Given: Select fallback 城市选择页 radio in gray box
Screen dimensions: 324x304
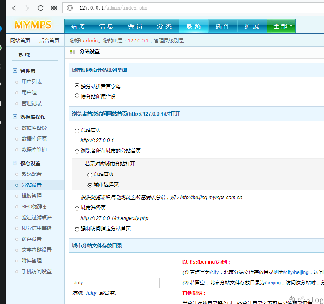Looking at the screenshot, I should [x=90, y=185].
